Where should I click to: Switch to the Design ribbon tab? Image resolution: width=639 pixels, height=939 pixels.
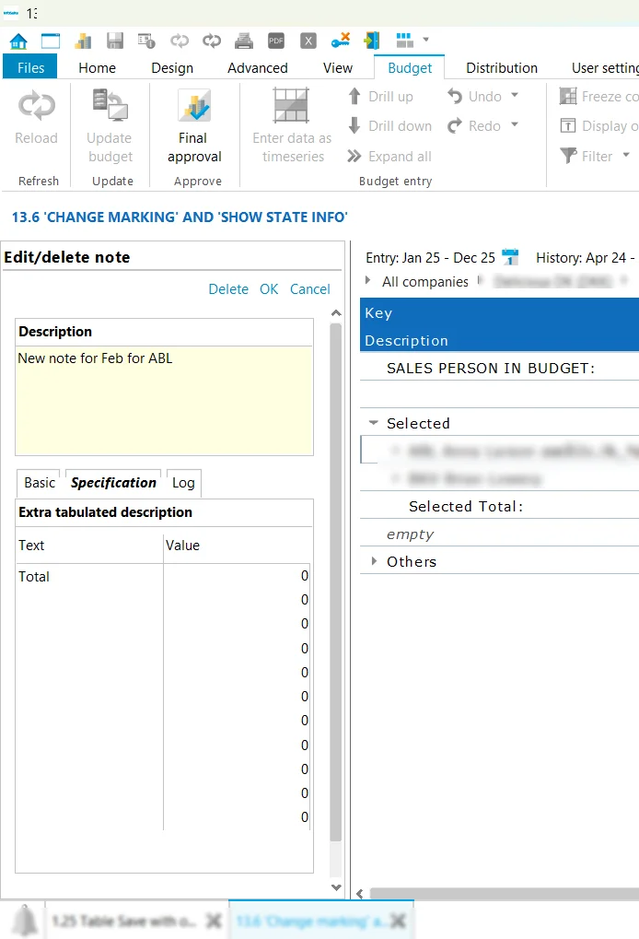coord(172,67)
